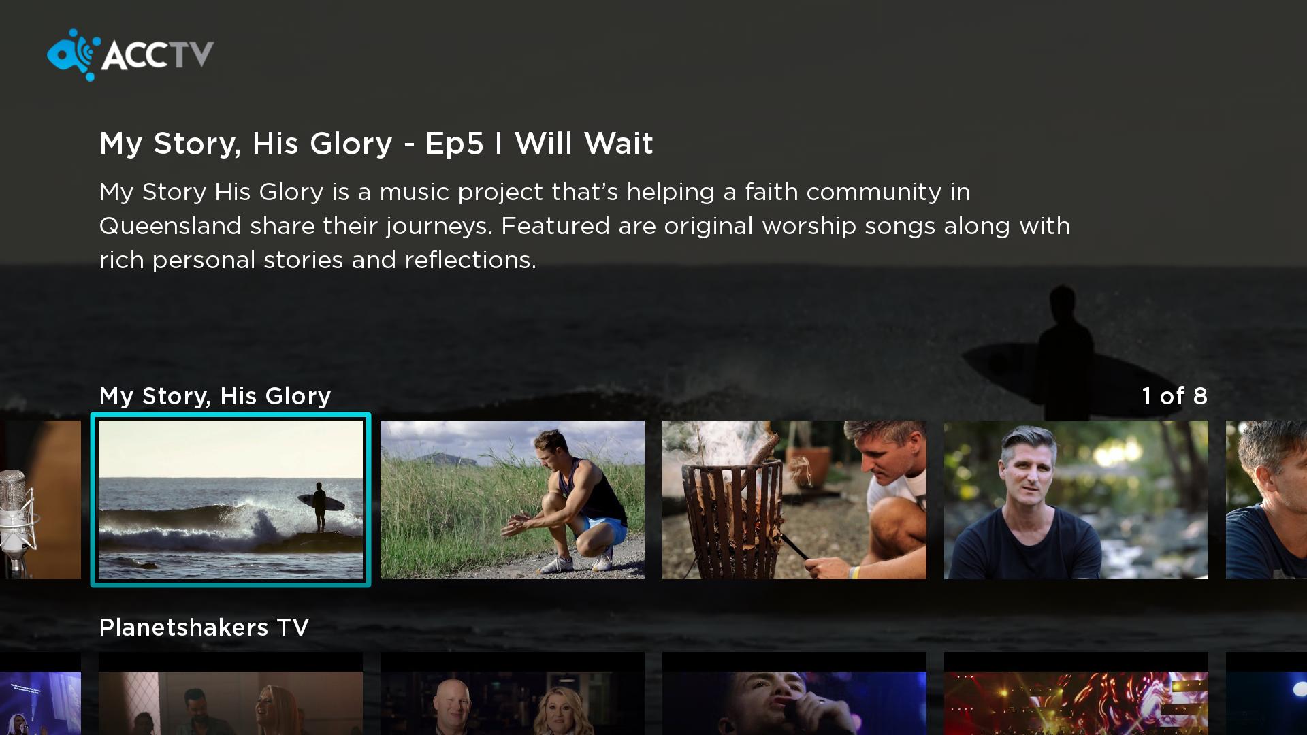
Task: Select the partial Planetshakers blue thumbnail at right edge
Action: 1266,693
